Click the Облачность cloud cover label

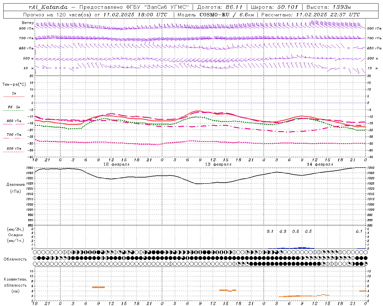pos(15,259)
